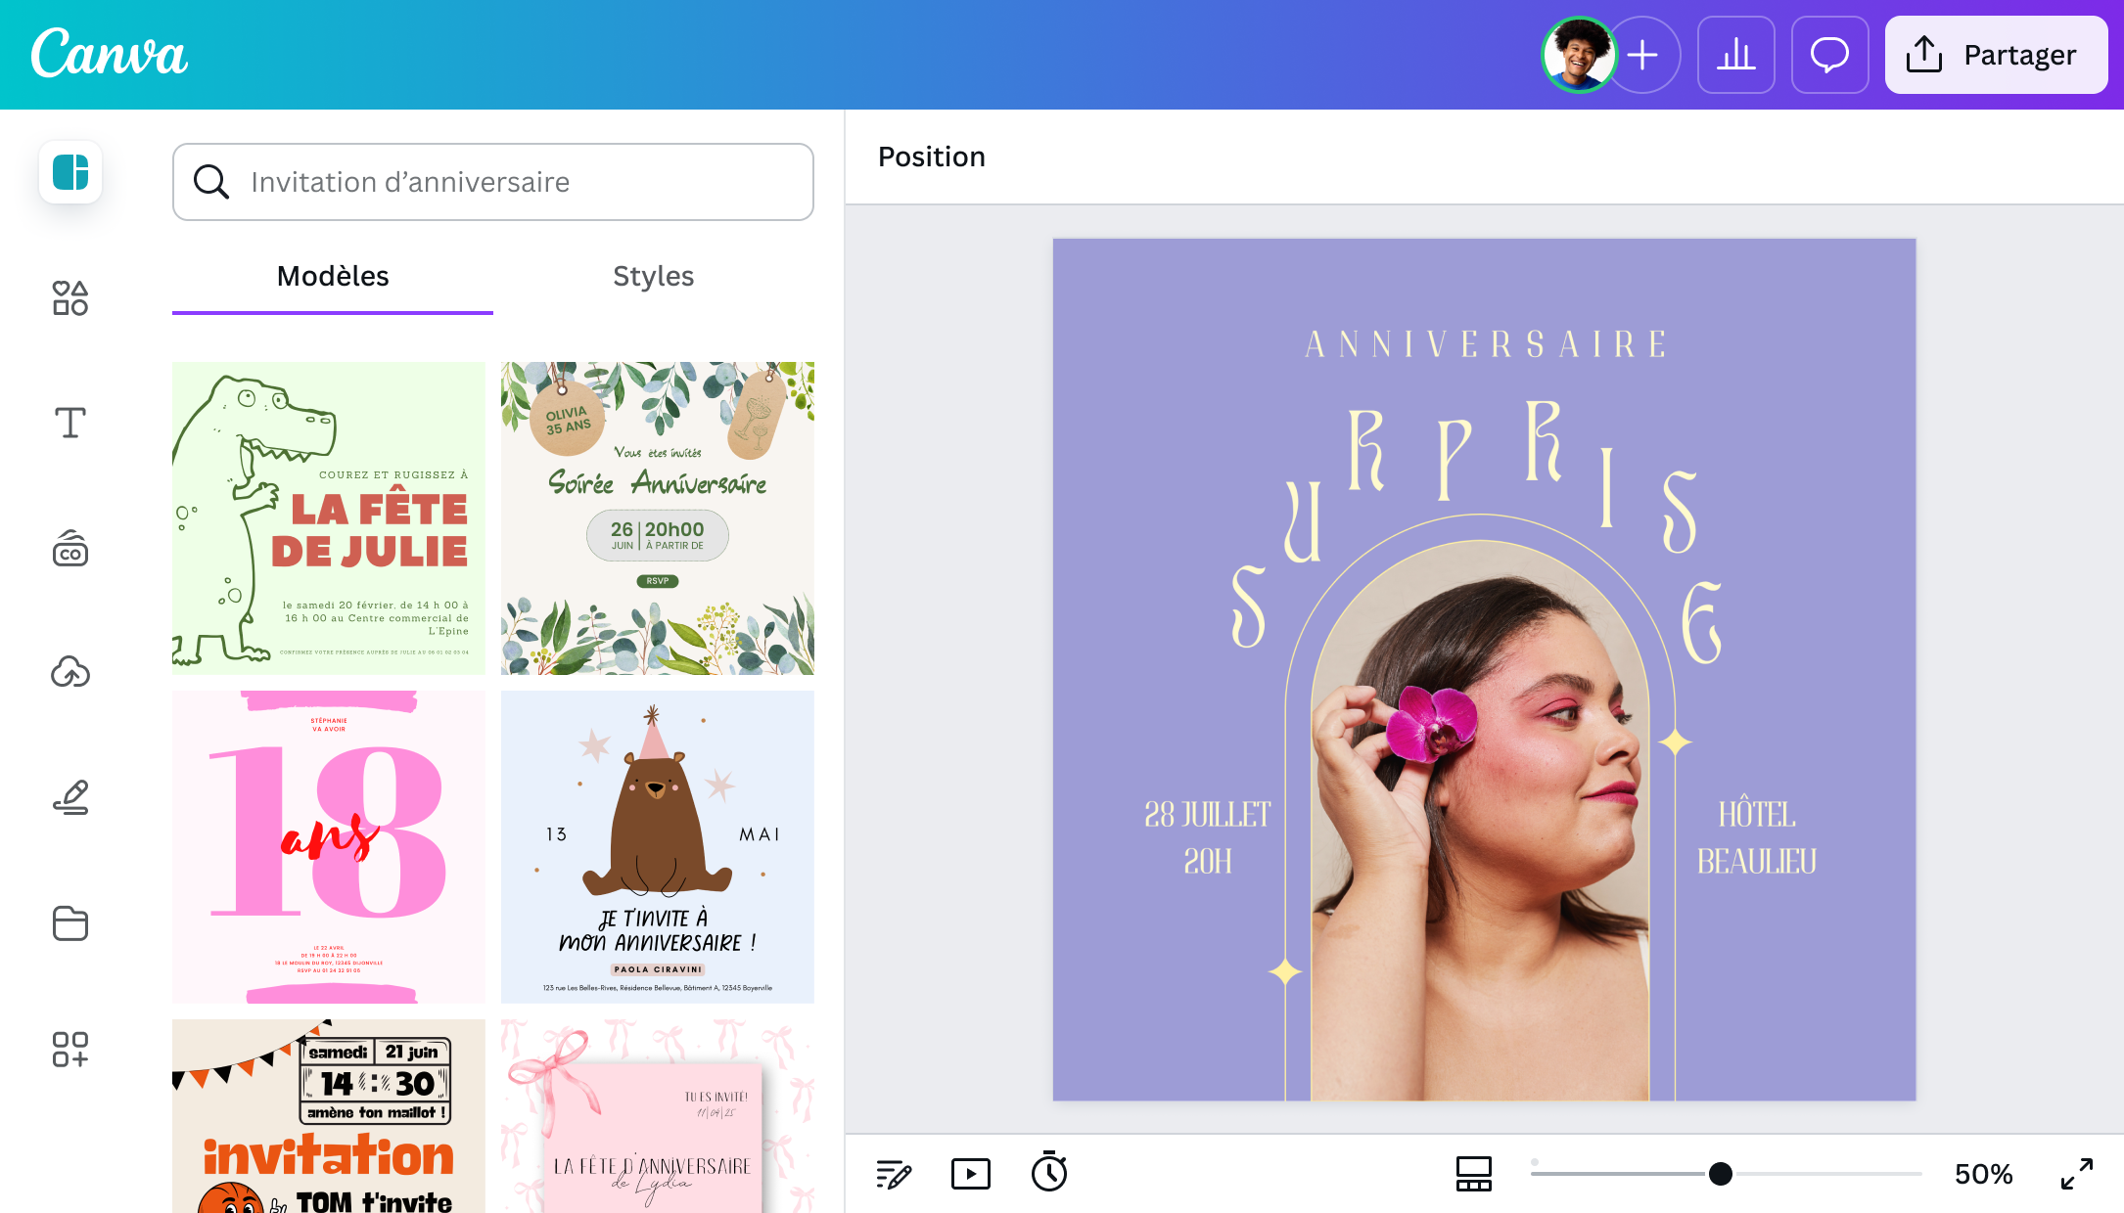2124x1213 pixels.
Task: Switch to the Styles tab
Action: 654,277
